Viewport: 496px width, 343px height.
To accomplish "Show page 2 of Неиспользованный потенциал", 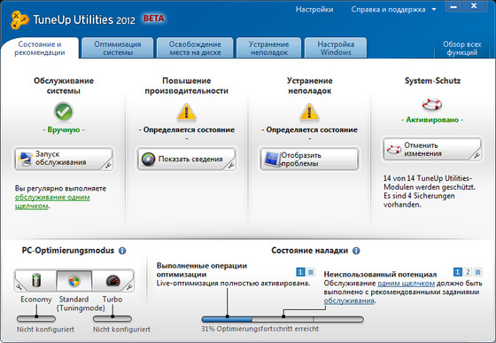I will [468, 272].
